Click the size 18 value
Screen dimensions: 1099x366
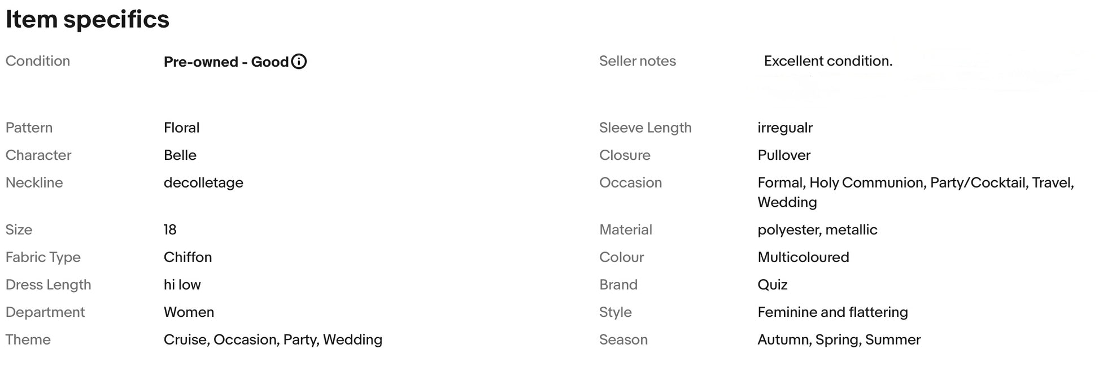(x=170, y=230)
